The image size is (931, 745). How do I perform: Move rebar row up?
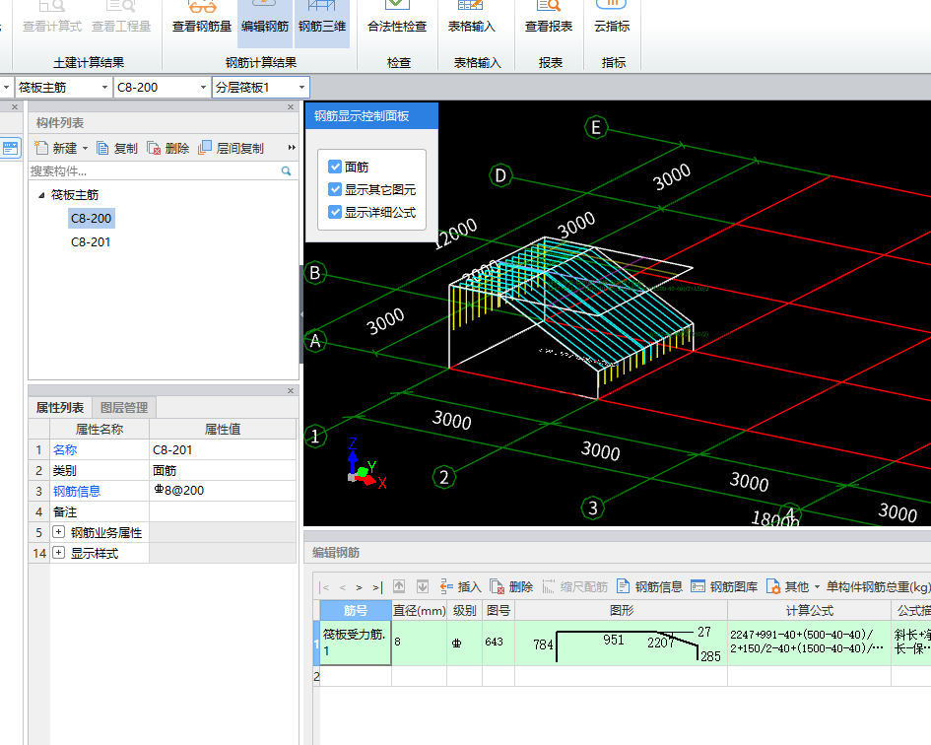399,587
